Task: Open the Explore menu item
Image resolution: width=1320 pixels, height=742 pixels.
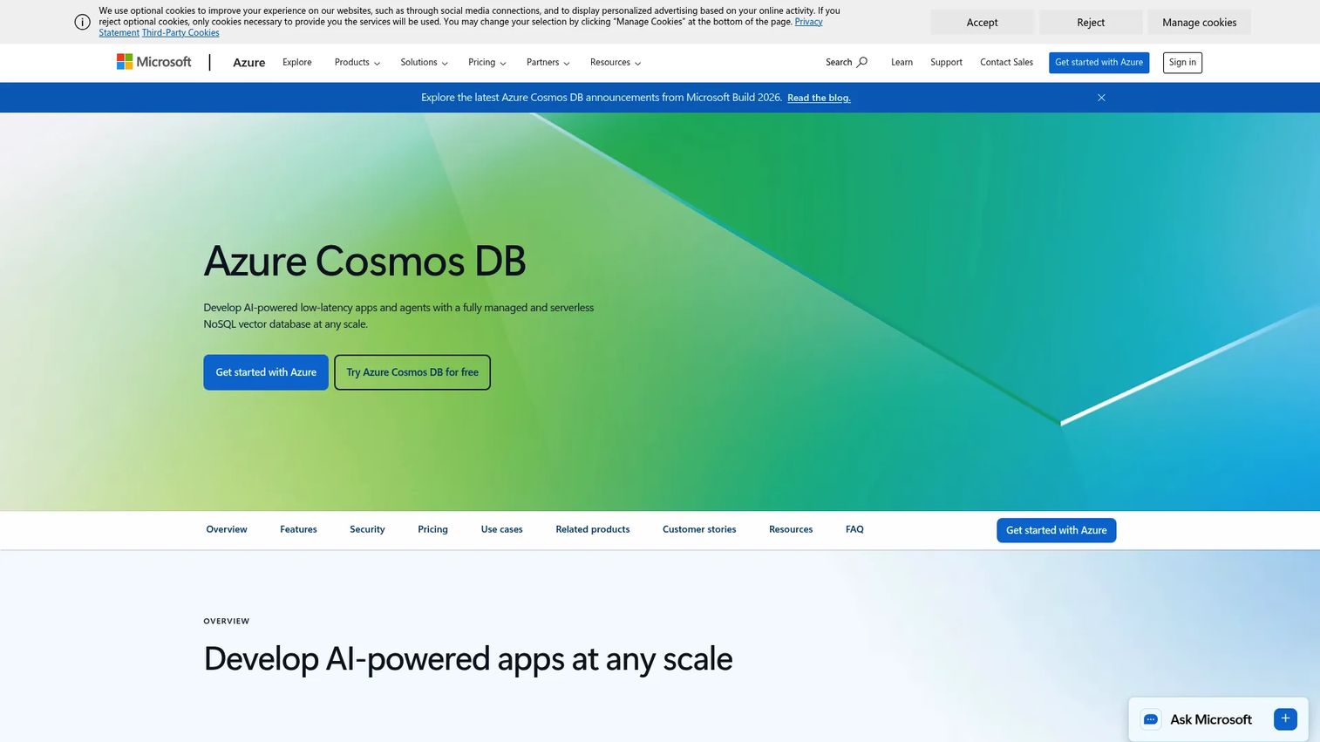Action: 297,62
